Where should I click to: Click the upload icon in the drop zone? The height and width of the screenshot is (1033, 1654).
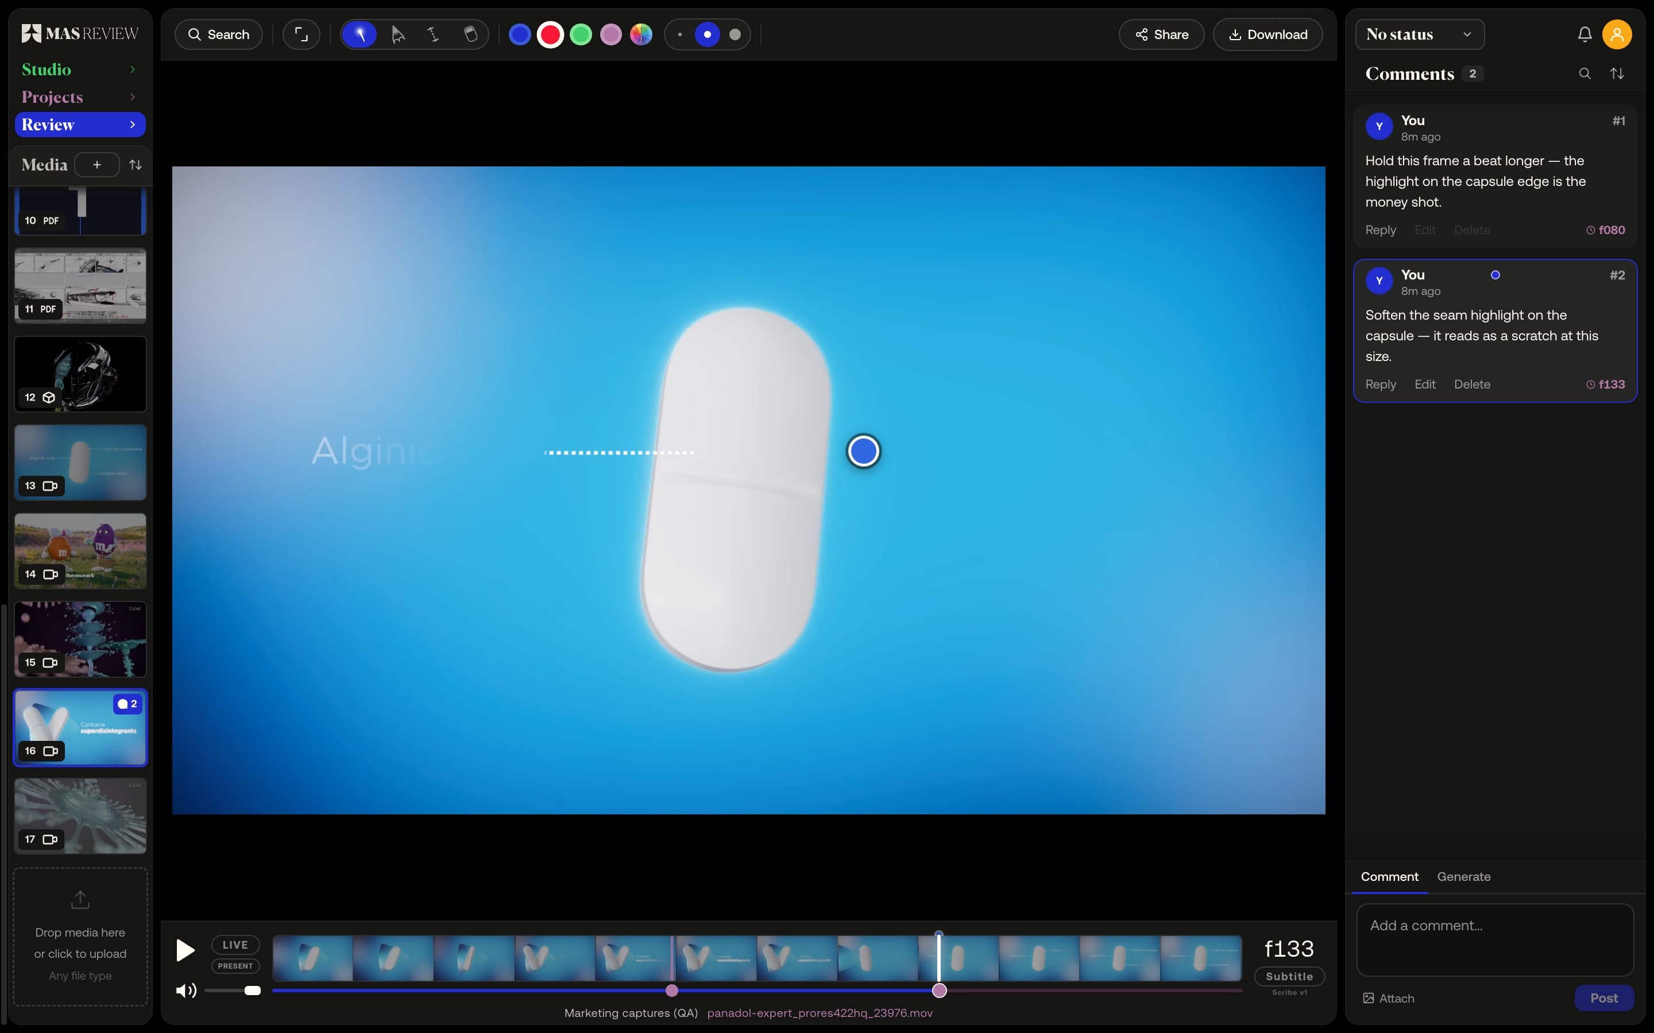[80, 900]
